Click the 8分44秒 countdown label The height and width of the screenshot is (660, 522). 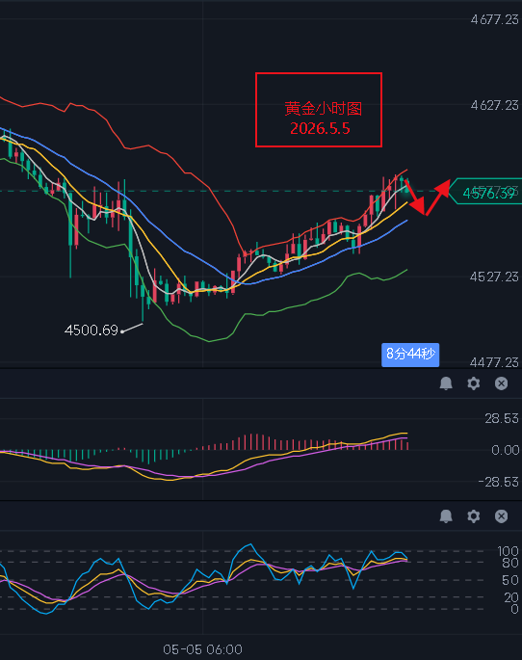tap(410, 355)
